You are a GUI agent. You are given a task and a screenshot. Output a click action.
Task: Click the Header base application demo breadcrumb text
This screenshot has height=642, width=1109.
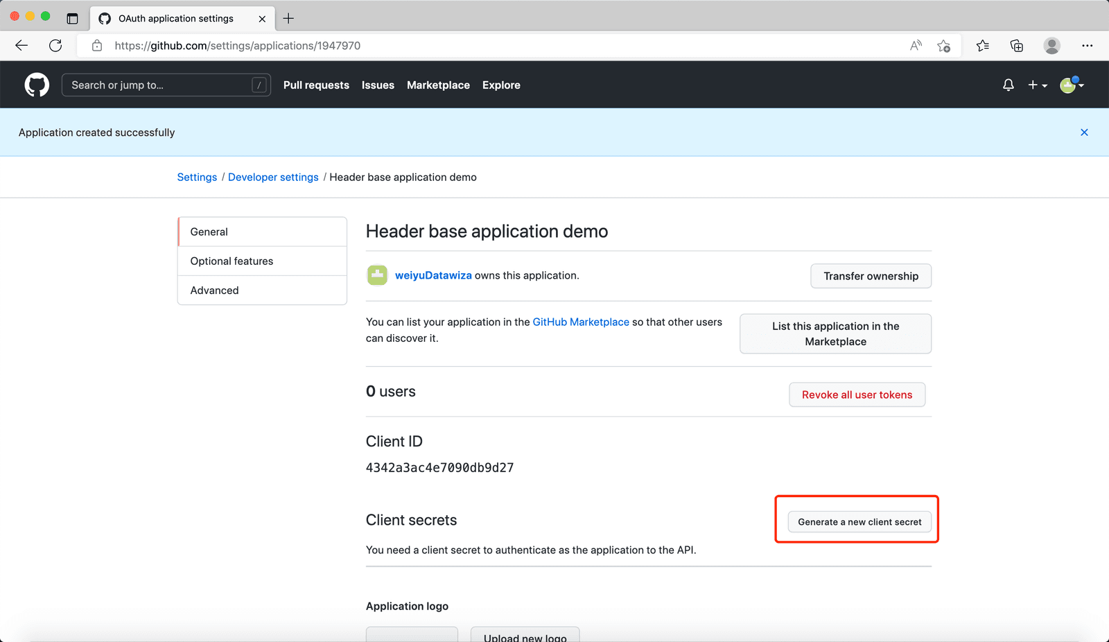(x=403, y=177)
